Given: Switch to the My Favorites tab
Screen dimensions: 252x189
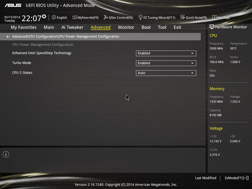Looking at the screenshot, I should coord(24,27).
